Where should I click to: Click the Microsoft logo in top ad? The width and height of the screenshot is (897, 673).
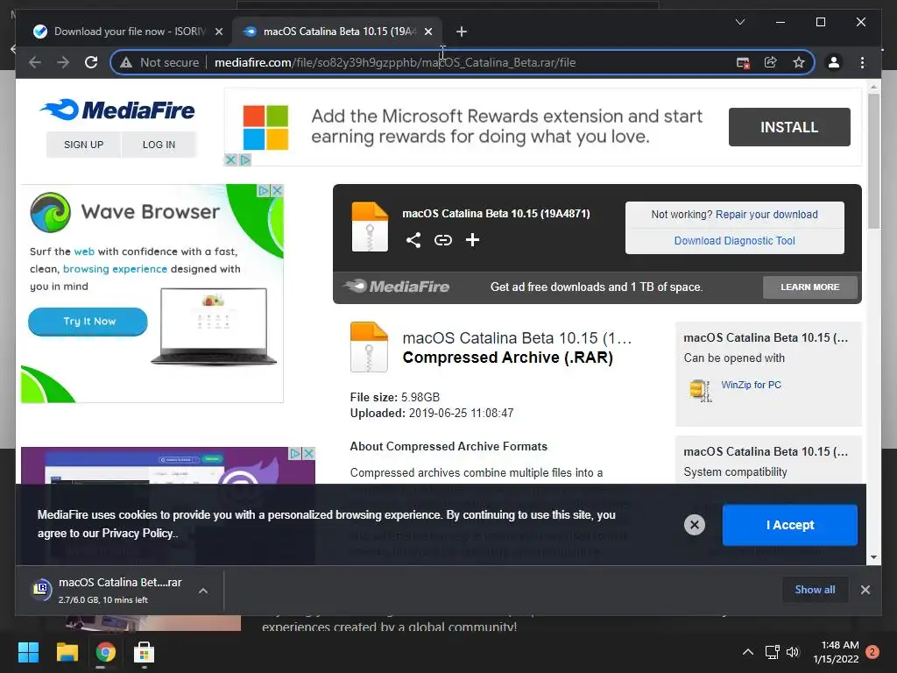pos(265,127)
